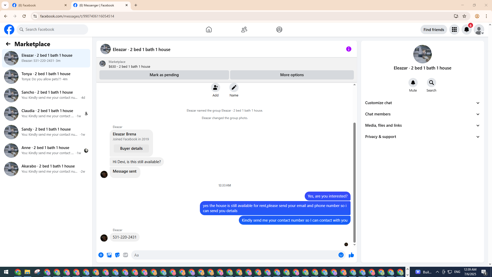Choose an emoji from the smiley icon
Image resolution: width=492 pixels, height=277 pixels.
pyautogui.click(x=341, y=255)
